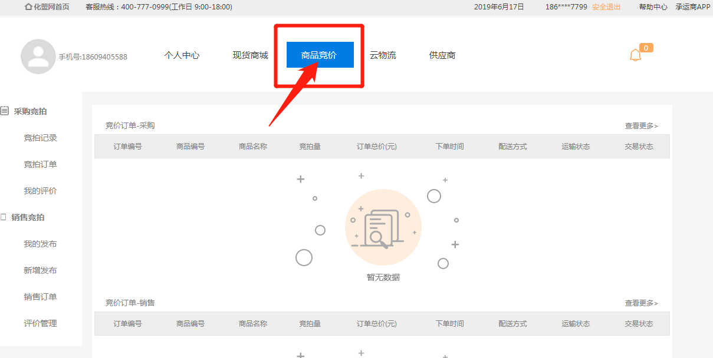Click the 化盟网首页 link
Screen dimensions: 713x358
(x=51, y=7)
